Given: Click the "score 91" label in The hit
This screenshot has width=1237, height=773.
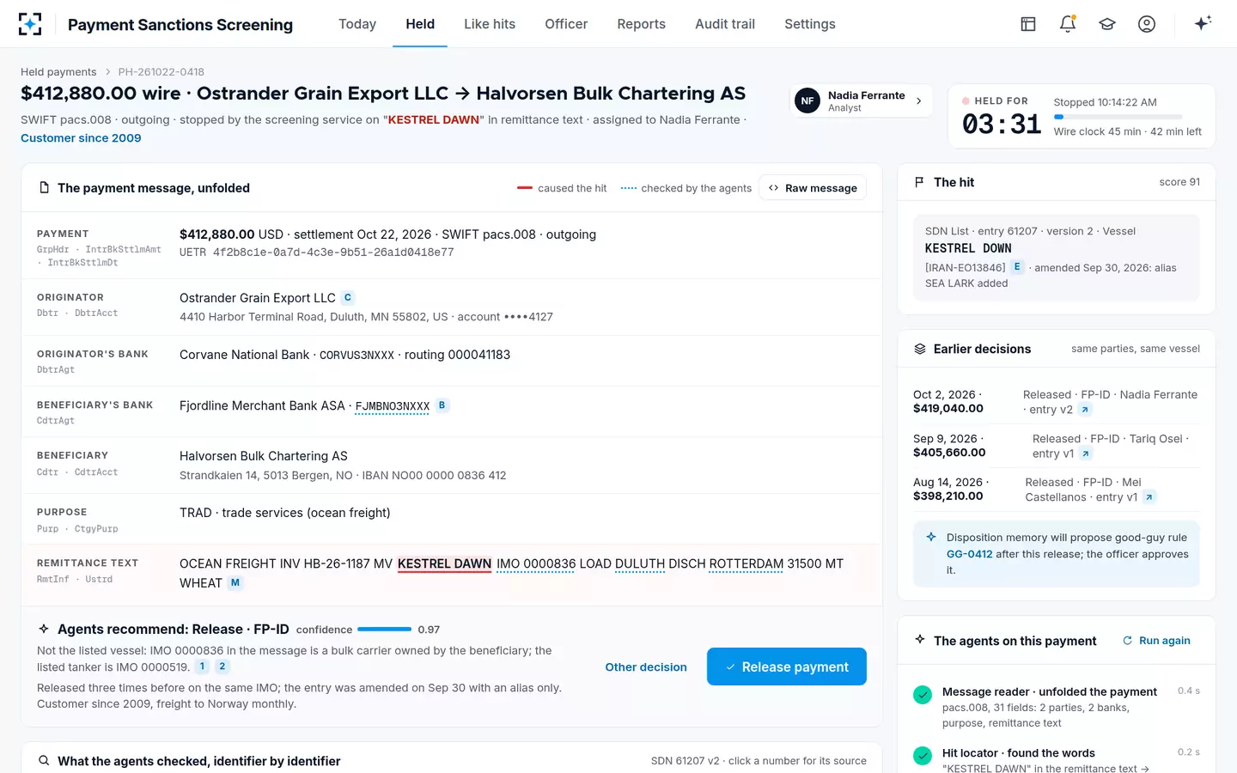Looking at the screenshot, I should pyautogui.click(x=1179, y=182).
